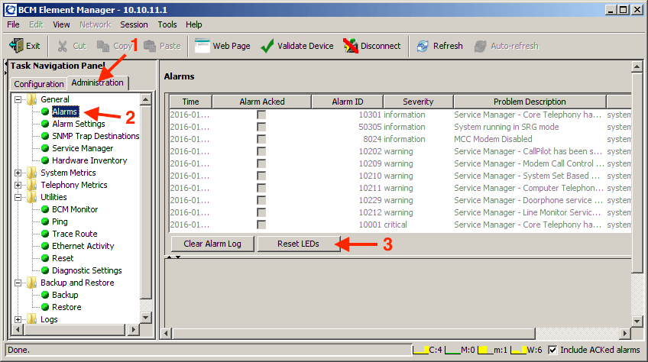Sort by the Severity column header
Viewport: 648px width, 362px height.
418,102
